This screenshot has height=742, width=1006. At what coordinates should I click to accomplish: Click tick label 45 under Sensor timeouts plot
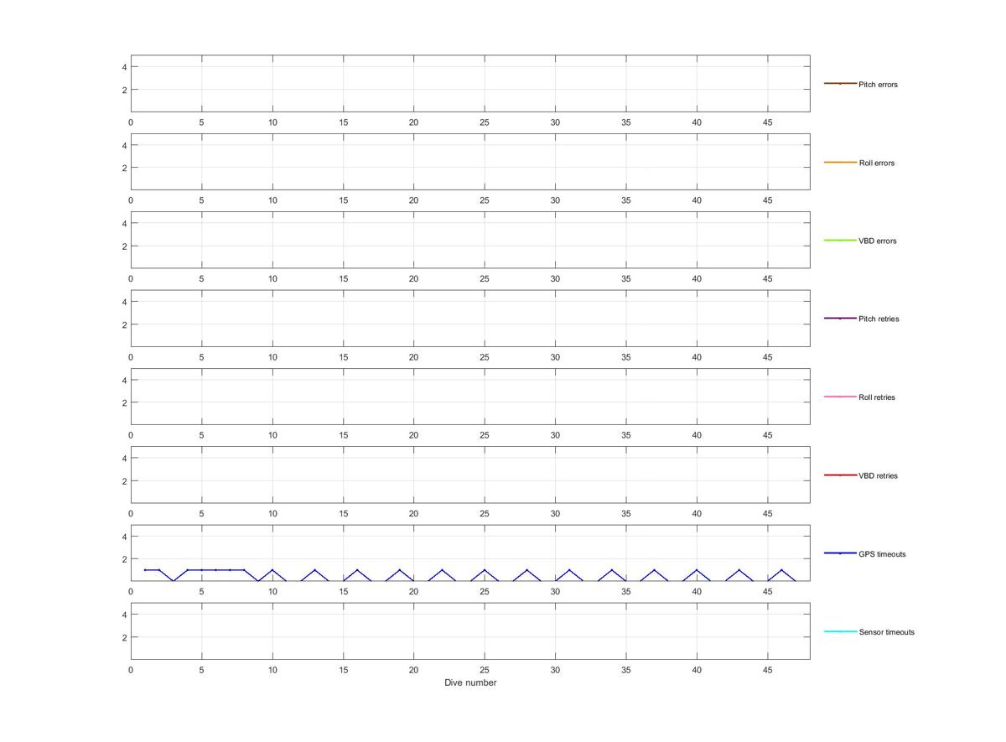(767, 670)
